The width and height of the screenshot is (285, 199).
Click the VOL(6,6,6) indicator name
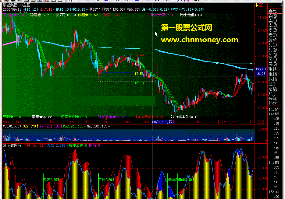point(12,126)
